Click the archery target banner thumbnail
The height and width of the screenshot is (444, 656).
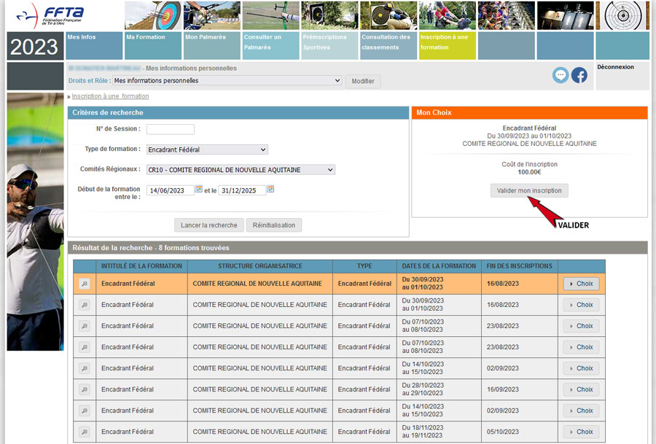tap(152, 15)
